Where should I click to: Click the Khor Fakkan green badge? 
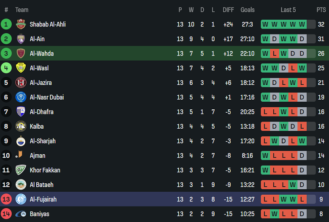pyautogui.click(x=21, y=170)
